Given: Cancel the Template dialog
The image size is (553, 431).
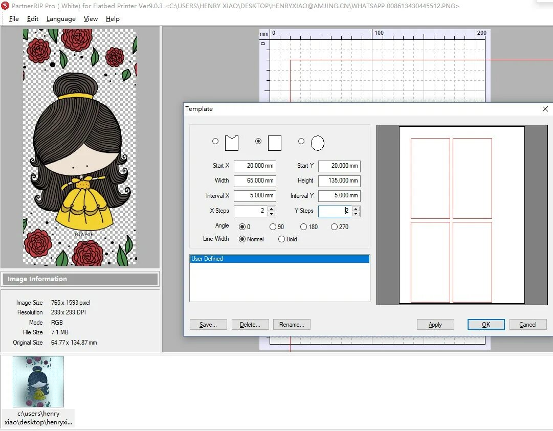Looking at the screenshot, I should click(528, 325).
